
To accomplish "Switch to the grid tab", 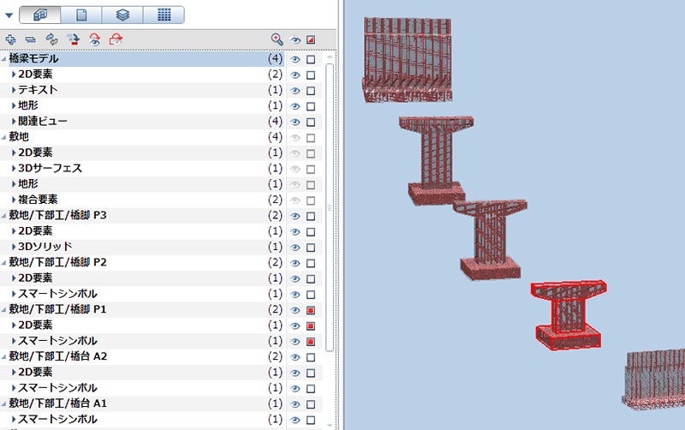I will click(164, 15).
